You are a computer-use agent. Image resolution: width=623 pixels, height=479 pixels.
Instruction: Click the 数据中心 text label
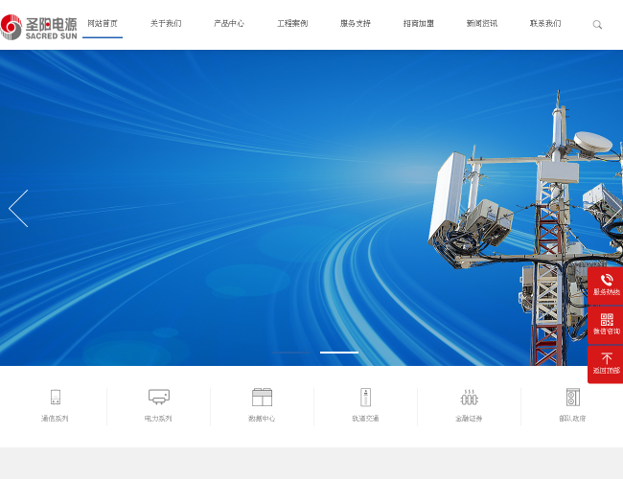262,419
